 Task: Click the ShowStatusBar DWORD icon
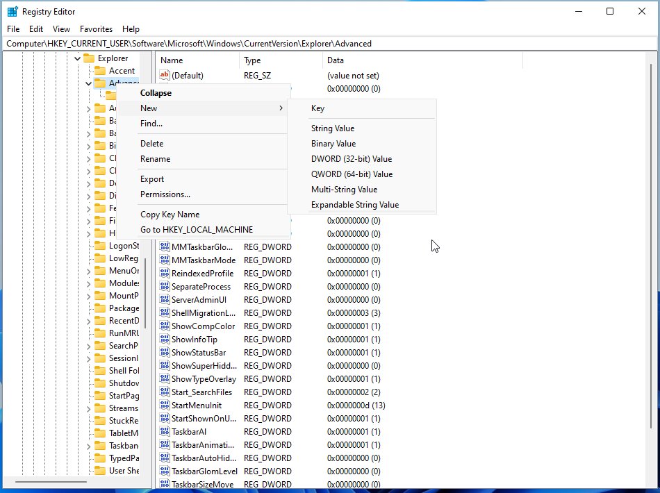tap(164, 353)
